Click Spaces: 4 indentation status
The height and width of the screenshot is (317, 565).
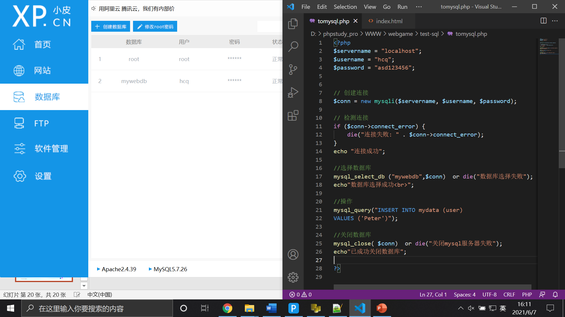pyautogui.click(x=464, y=294)
